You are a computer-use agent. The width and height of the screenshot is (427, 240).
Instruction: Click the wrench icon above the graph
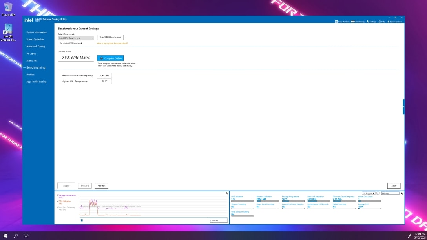click(226, 193)
